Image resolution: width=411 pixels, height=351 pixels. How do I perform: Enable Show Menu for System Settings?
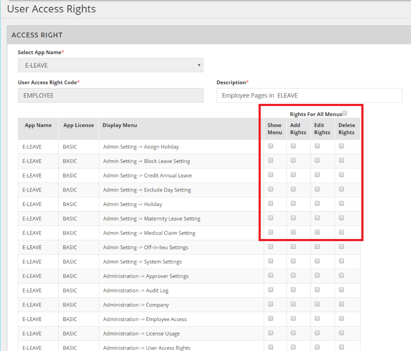271,261
